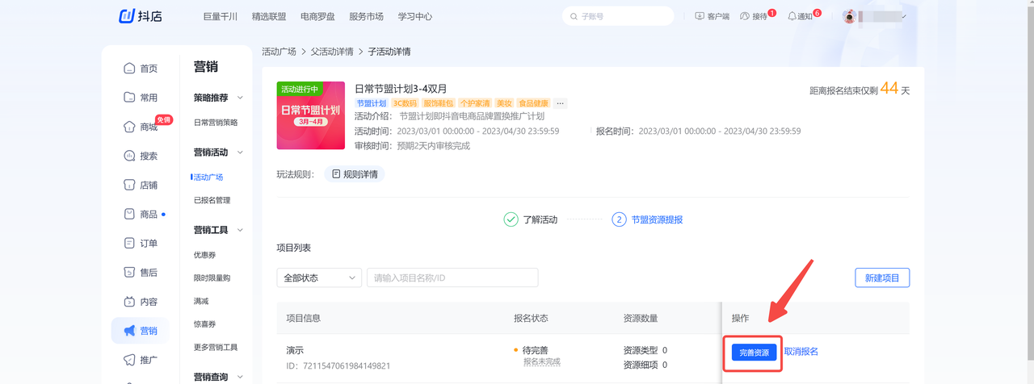1034x384 pixels.
Task: Open 已报名管理 submenu item
Action: (212, 200)
